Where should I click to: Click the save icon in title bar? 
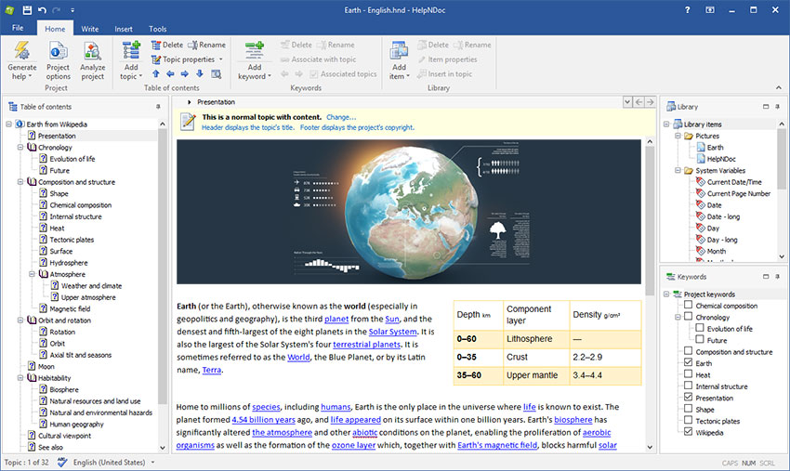(x=28, y=9)
